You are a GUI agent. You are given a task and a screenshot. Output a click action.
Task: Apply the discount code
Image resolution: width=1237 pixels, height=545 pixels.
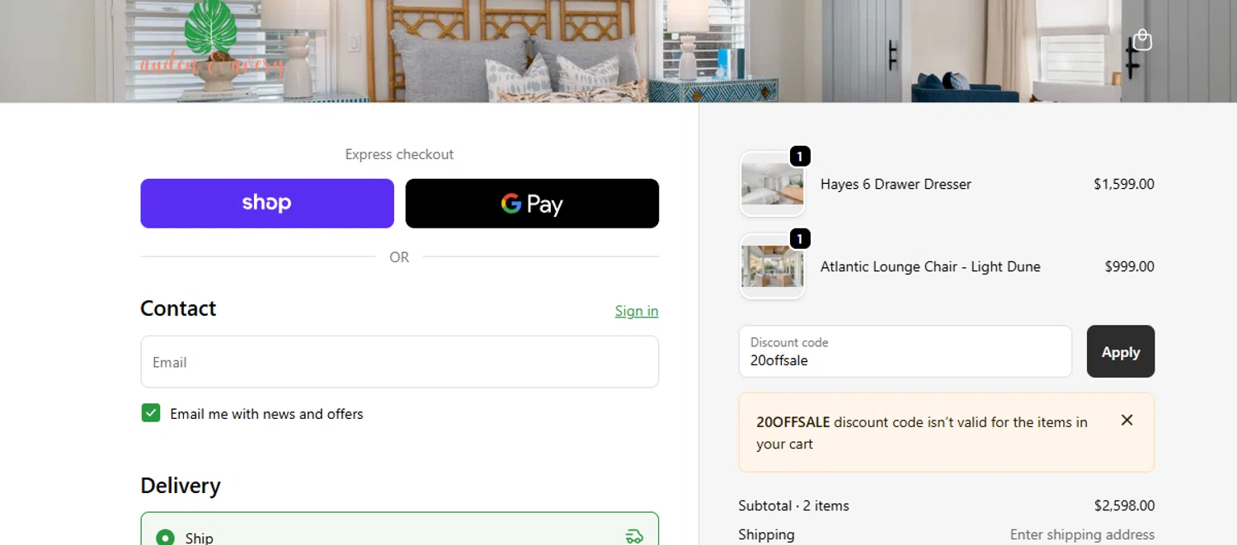1120,352
